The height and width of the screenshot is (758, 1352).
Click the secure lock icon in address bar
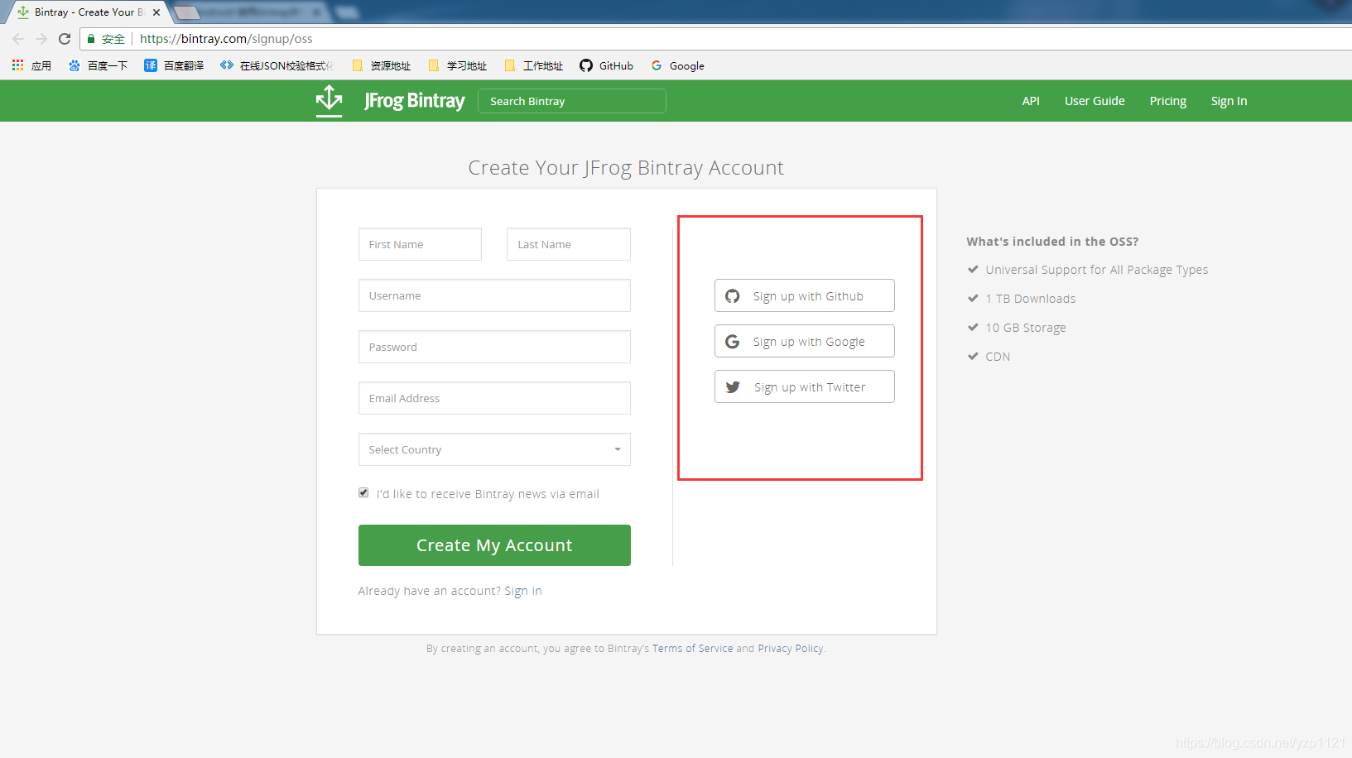pos(91,39)
